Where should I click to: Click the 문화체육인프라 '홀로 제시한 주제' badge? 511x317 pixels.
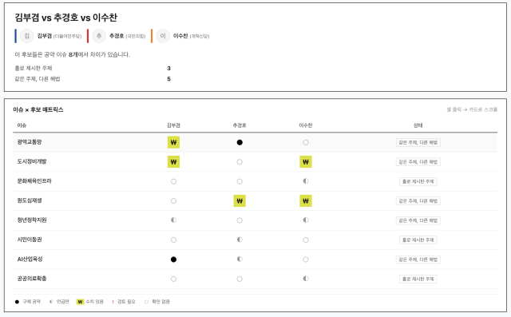[418, 181]
